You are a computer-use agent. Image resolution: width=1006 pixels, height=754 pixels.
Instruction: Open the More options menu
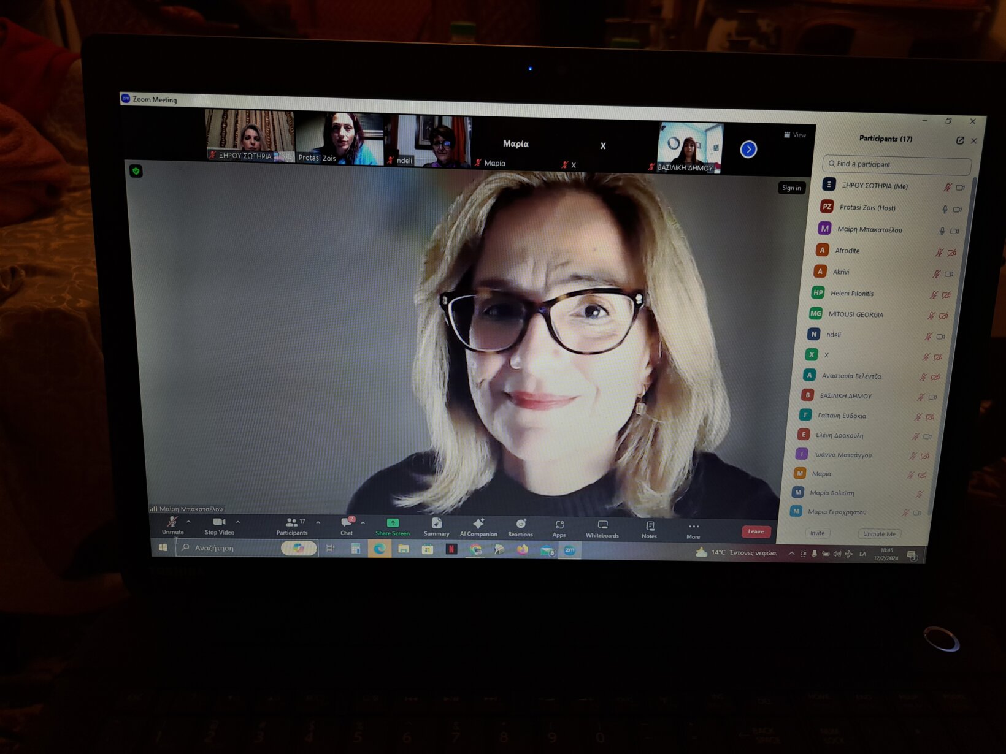tap(693, 530)
